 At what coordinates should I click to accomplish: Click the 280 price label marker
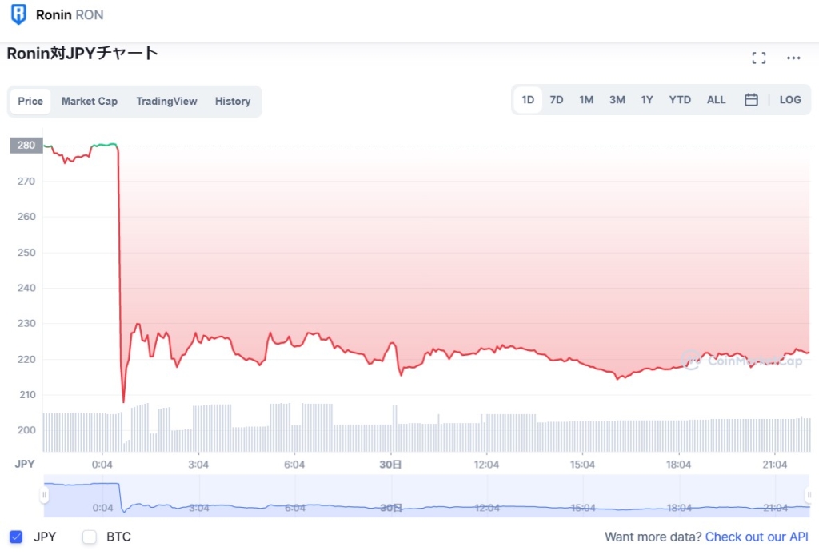point(26,146)
